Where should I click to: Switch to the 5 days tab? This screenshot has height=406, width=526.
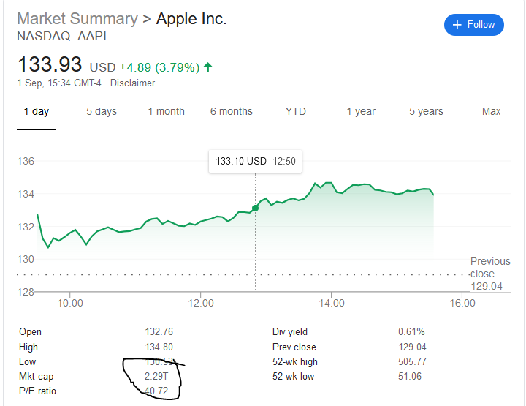pyautogui.click(x=101, y=111)
